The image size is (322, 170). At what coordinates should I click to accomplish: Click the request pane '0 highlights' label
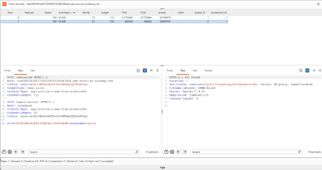coord(152,152)
